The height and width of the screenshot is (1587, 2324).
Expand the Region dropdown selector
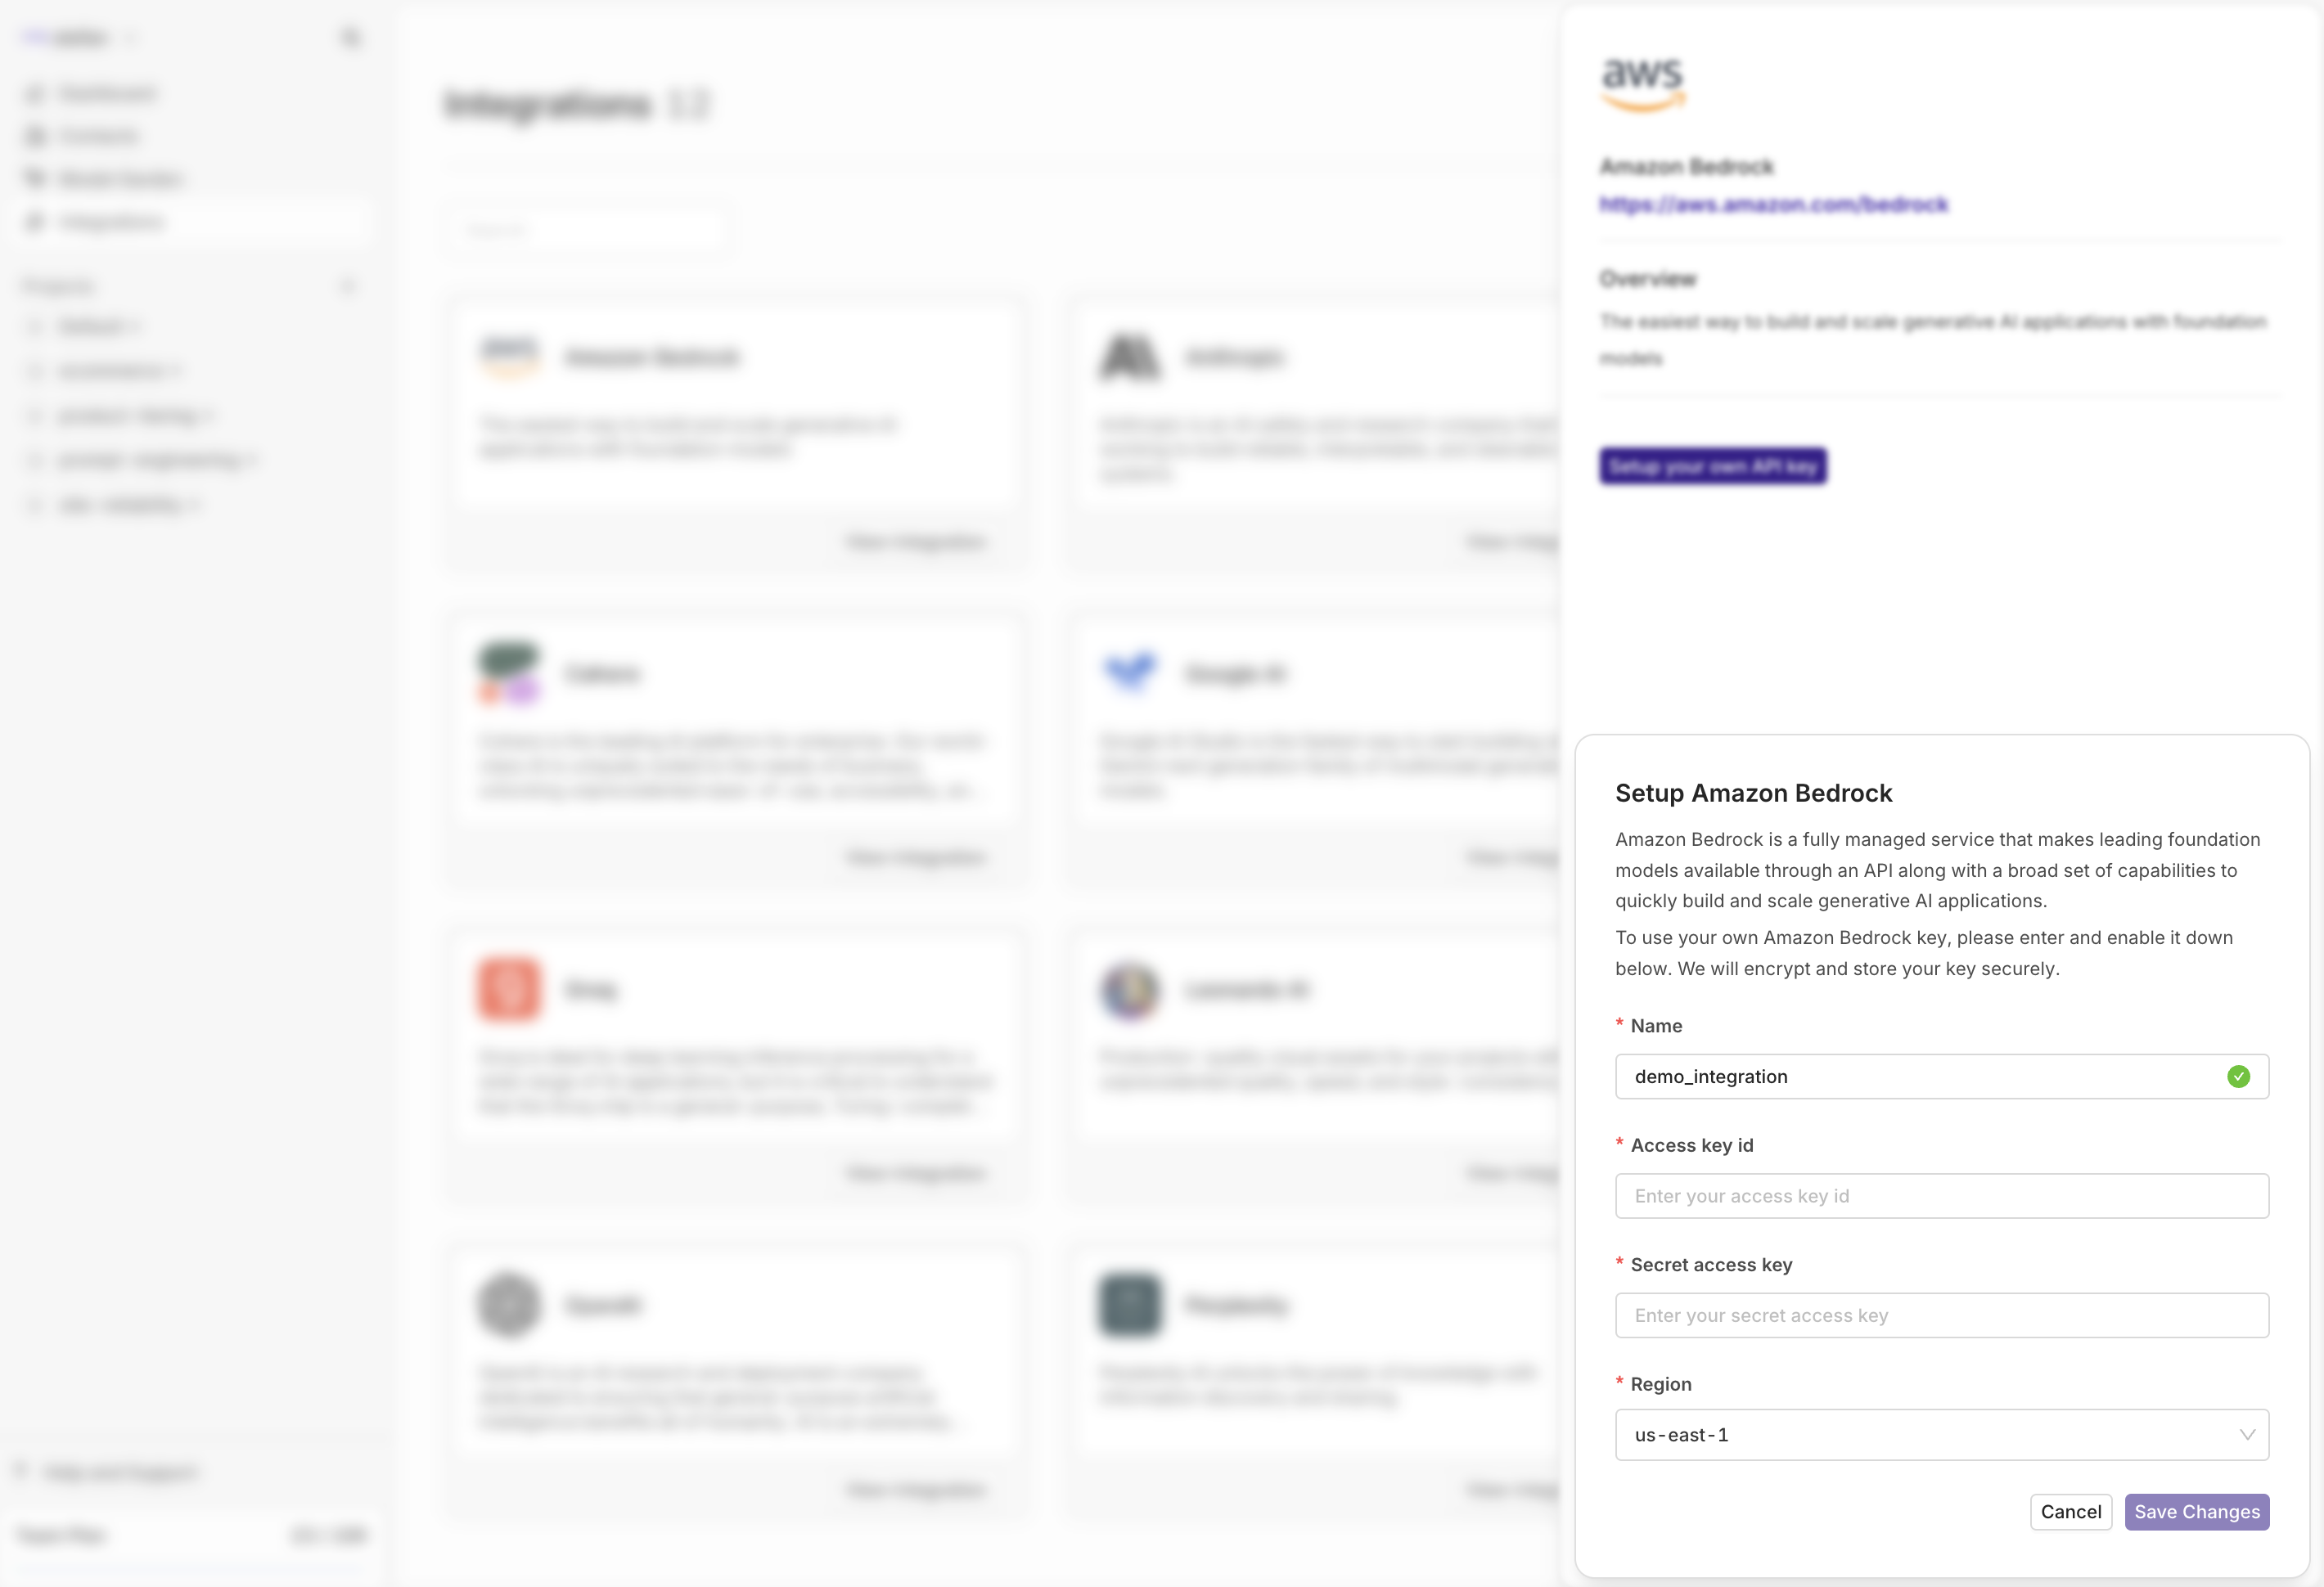pyautogui.click(x=1943, y=1433)
